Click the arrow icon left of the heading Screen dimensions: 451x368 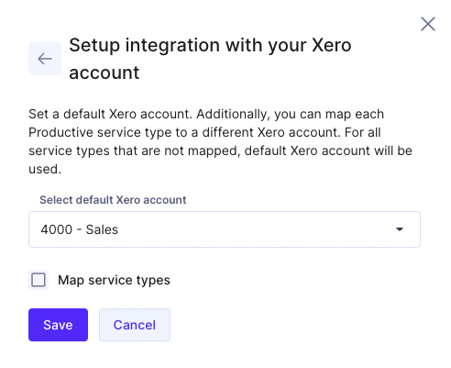(x=45, y=59)
